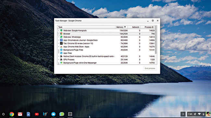Select the GPU Process task
Viewport: 211px width, 118px height.
[x=106, y=59]
